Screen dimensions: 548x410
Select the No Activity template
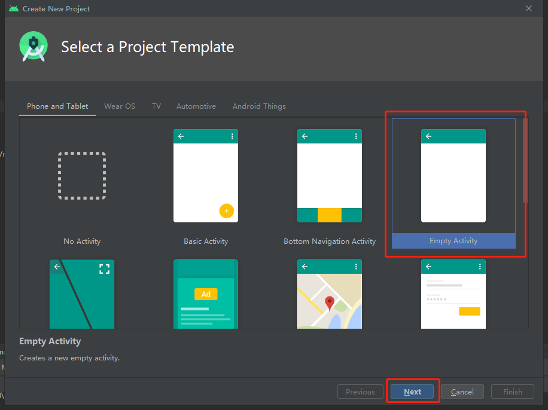coord(82,176)
